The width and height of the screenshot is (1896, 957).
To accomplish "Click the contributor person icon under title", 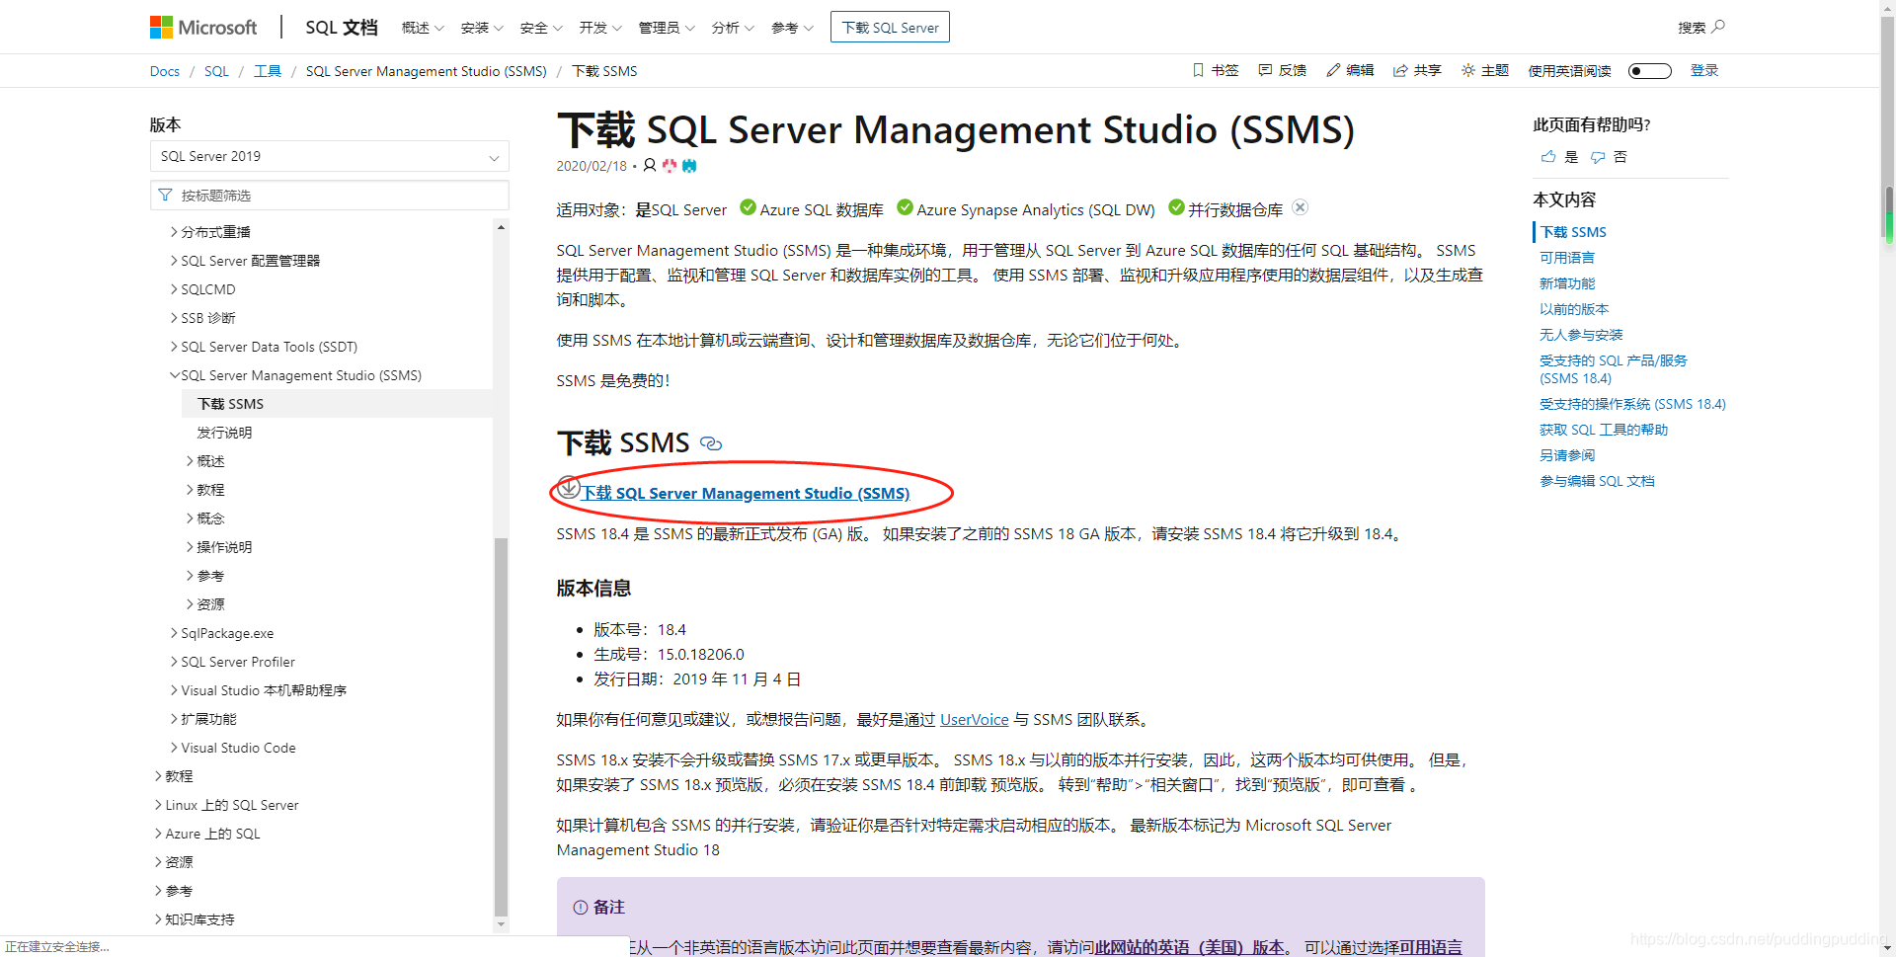I will [x=650, y=165].
